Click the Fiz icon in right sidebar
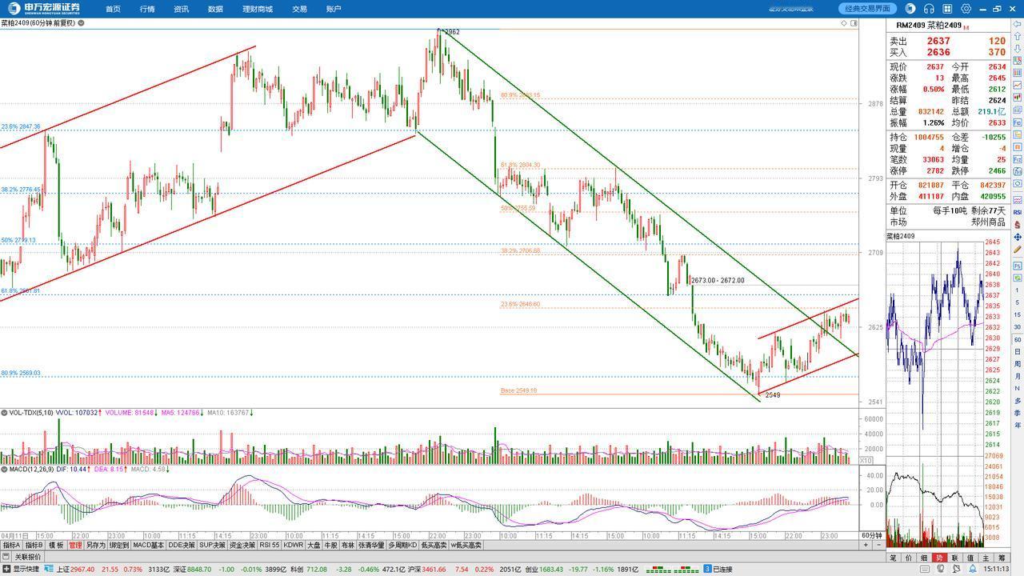Viewport: 1024px width, 576px height. tap(1018, 159)
